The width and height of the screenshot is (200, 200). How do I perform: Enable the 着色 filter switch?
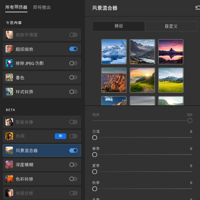pyautogui.click(x=73, y=77)
